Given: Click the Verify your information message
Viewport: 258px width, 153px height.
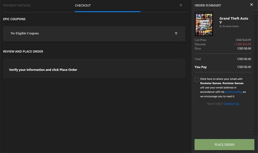Looking at the screenshot, I should (x=43, y=70).
